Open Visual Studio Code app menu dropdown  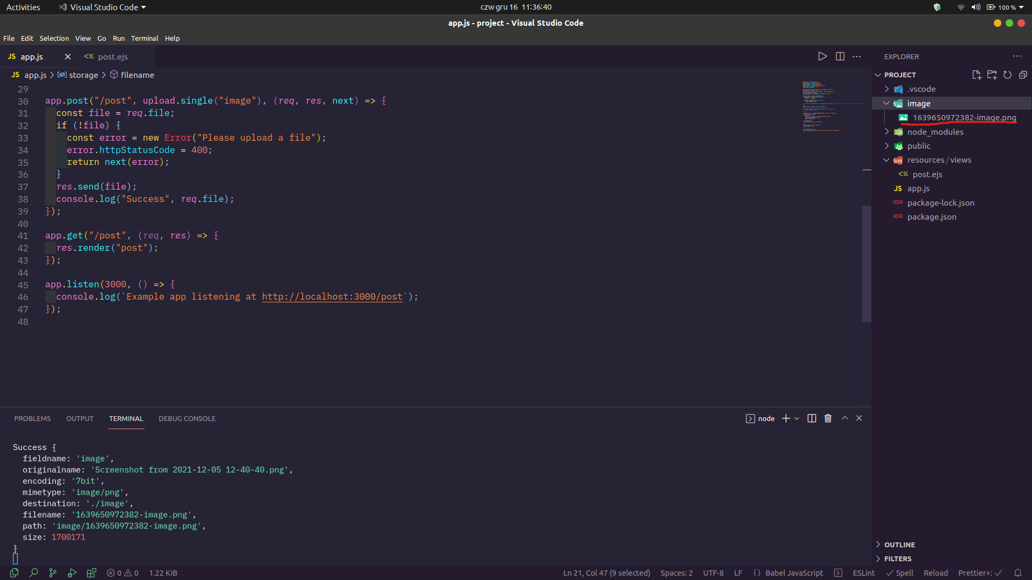pos(102,8)
